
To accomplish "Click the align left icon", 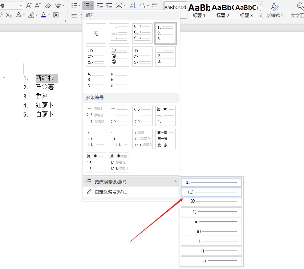I will (x=74, y=15).
